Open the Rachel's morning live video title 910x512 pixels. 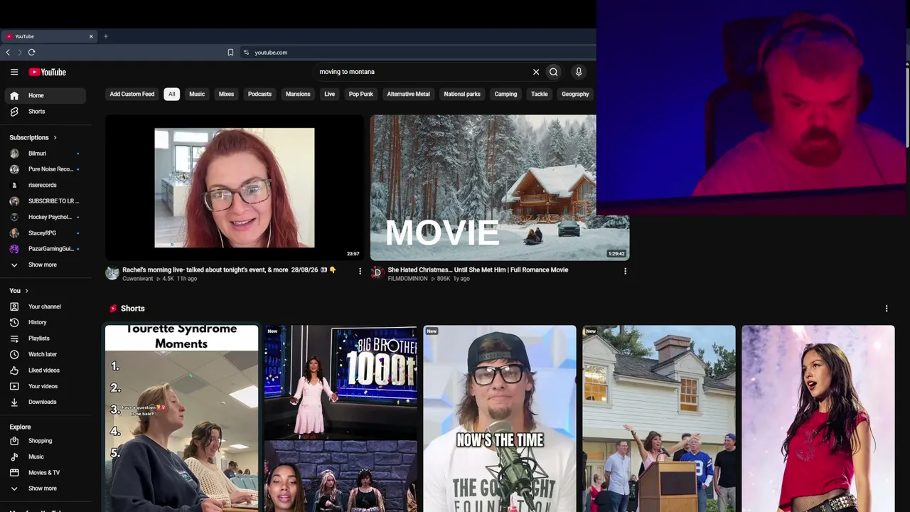tap(229, 270)
